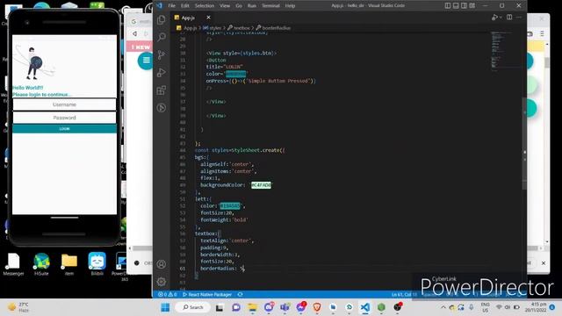Image resolution: width=562 pixels, height=316 pixels.
Task: Click the taskbar Search box
Action: (193, 307)
